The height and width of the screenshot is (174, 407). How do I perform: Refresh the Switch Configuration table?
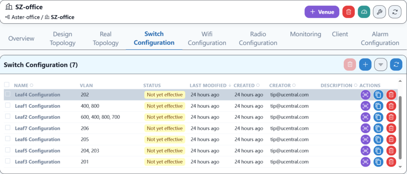[x=396, y=64]
